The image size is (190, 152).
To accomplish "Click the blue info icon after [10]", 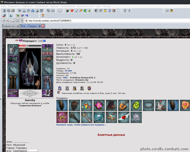I will (44, 41).
